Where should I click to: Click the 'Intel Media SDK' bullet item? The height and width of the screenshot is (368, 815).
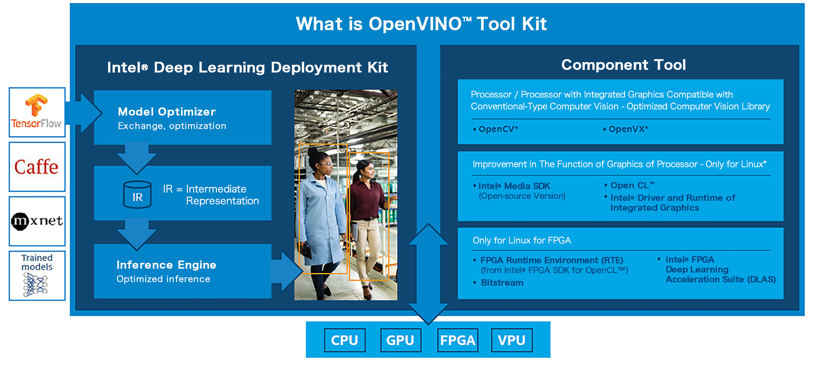point(511,186)
